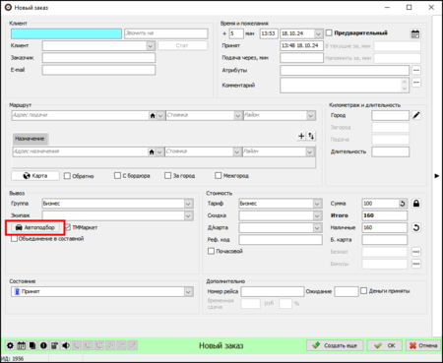Click the Комментарий text area
This screenshot has height=363, width=443.
point(345,86)
